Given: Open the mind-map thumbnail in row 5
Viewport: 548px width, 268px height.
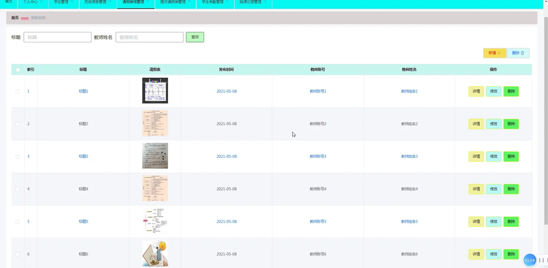Looking at the screenshot, I should pos(155,221).
